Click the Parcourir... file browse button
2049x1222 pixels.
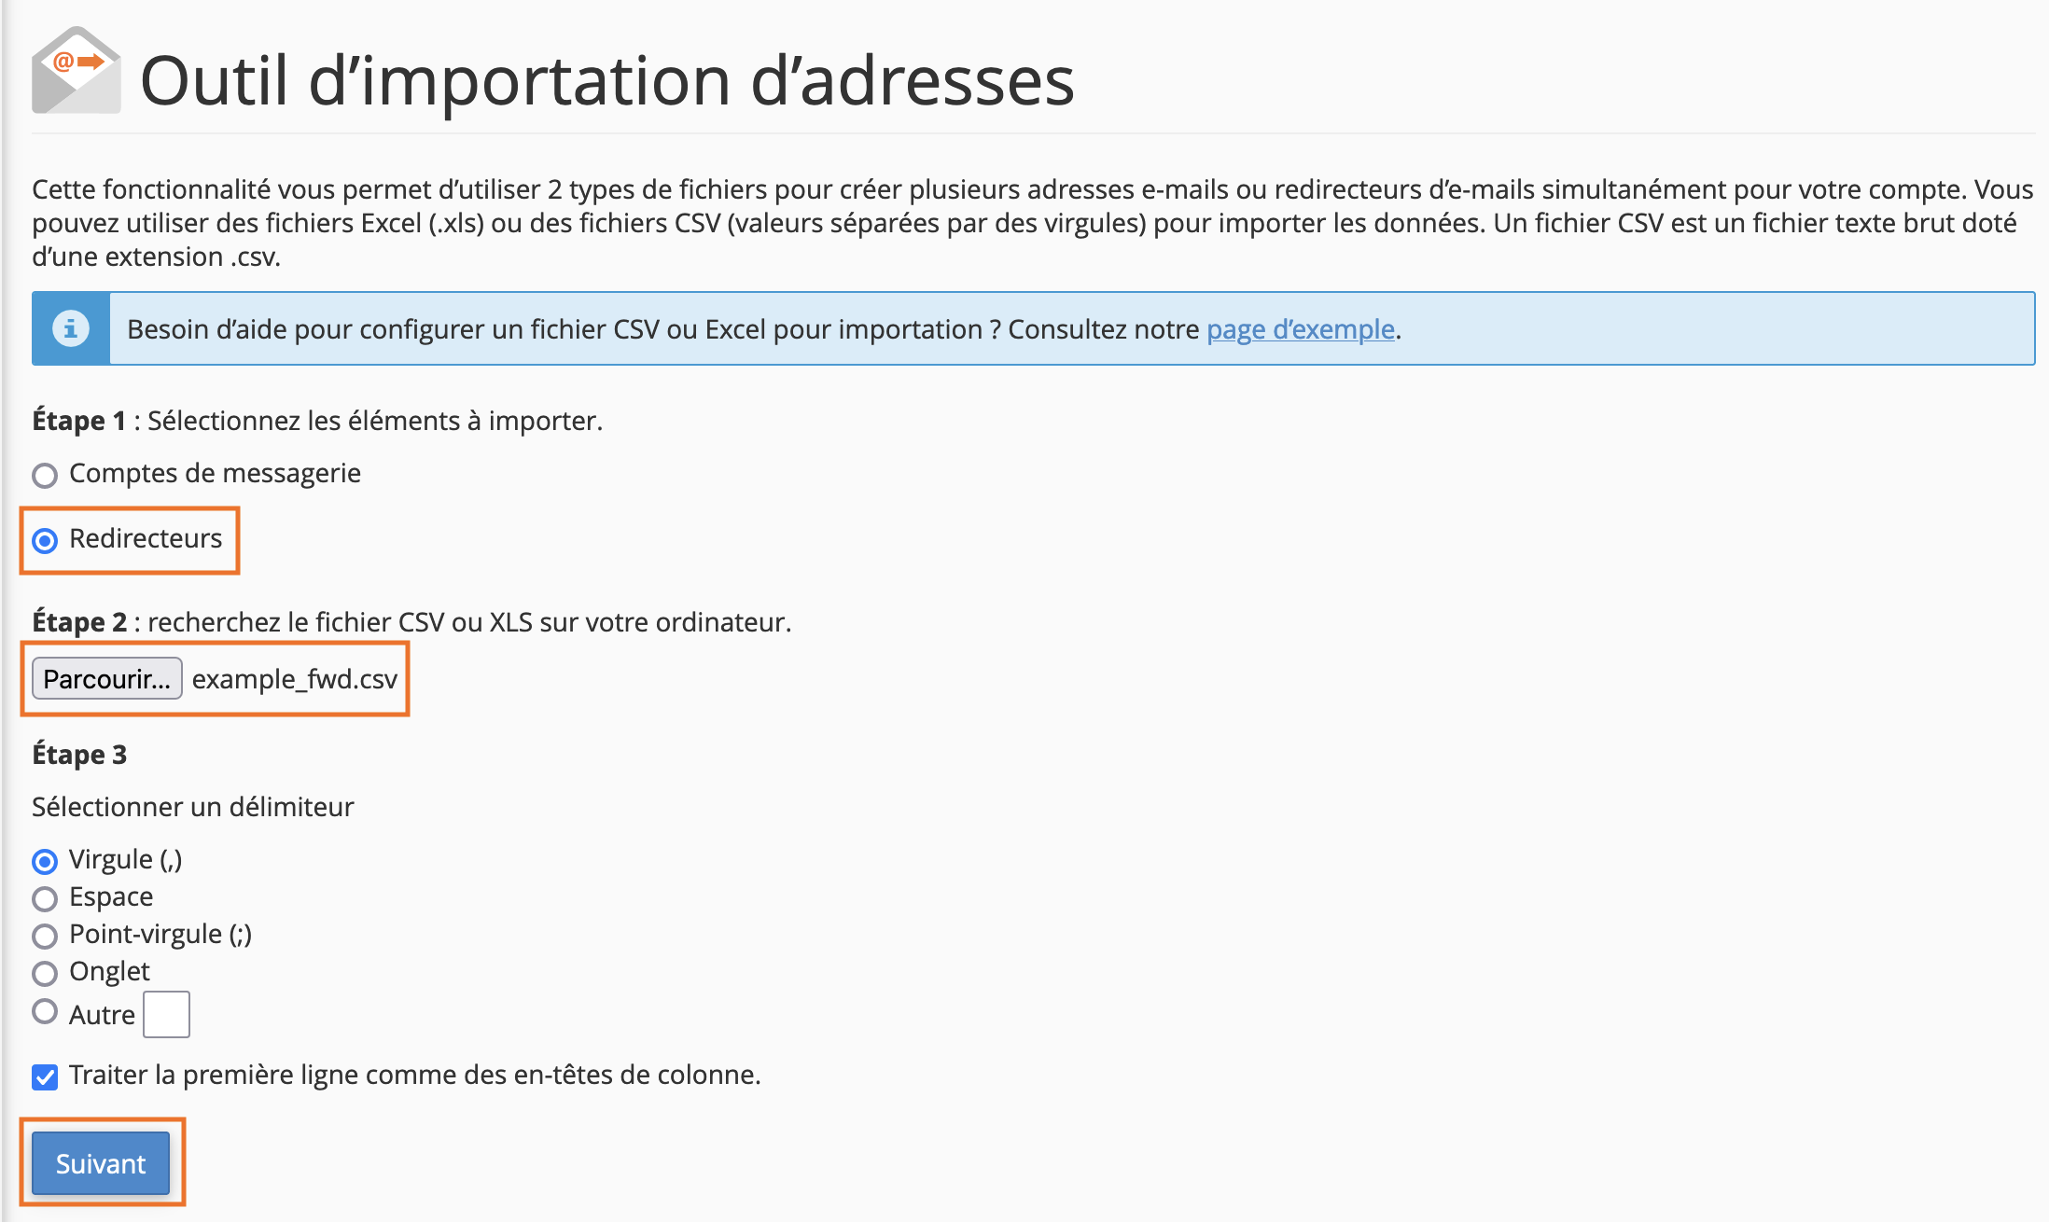click(x=107, y=678)
